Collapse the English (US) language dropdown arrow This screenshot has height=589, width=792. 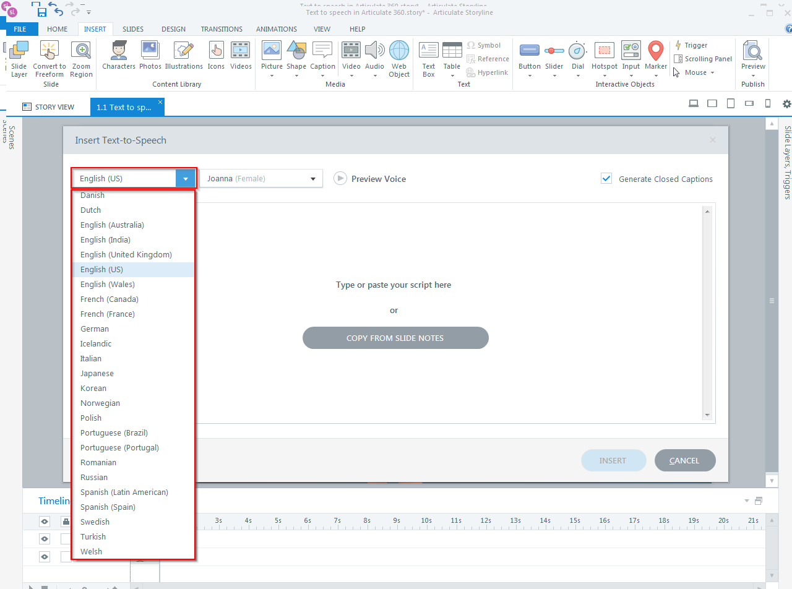pos(186,179)
